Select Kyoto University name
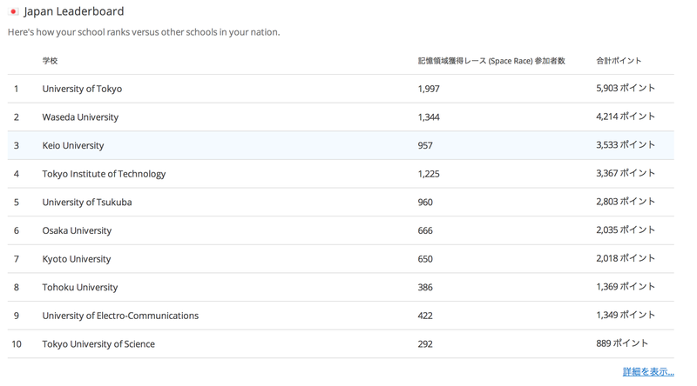This screenshot has width=697, height=386. pyautogui.click(x=77, y=259)
